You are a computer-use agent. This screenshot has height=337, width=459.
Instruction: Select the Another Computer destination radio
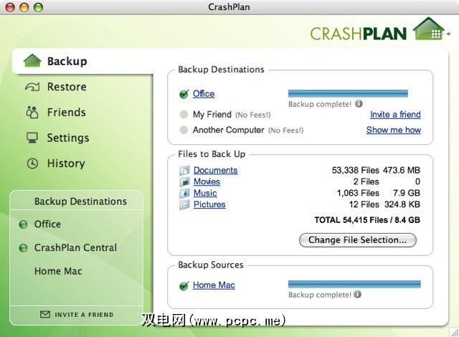184,130
